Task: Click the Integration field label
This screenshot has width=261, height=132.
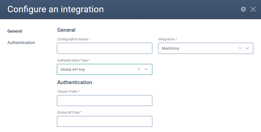Action: (168, 39)
